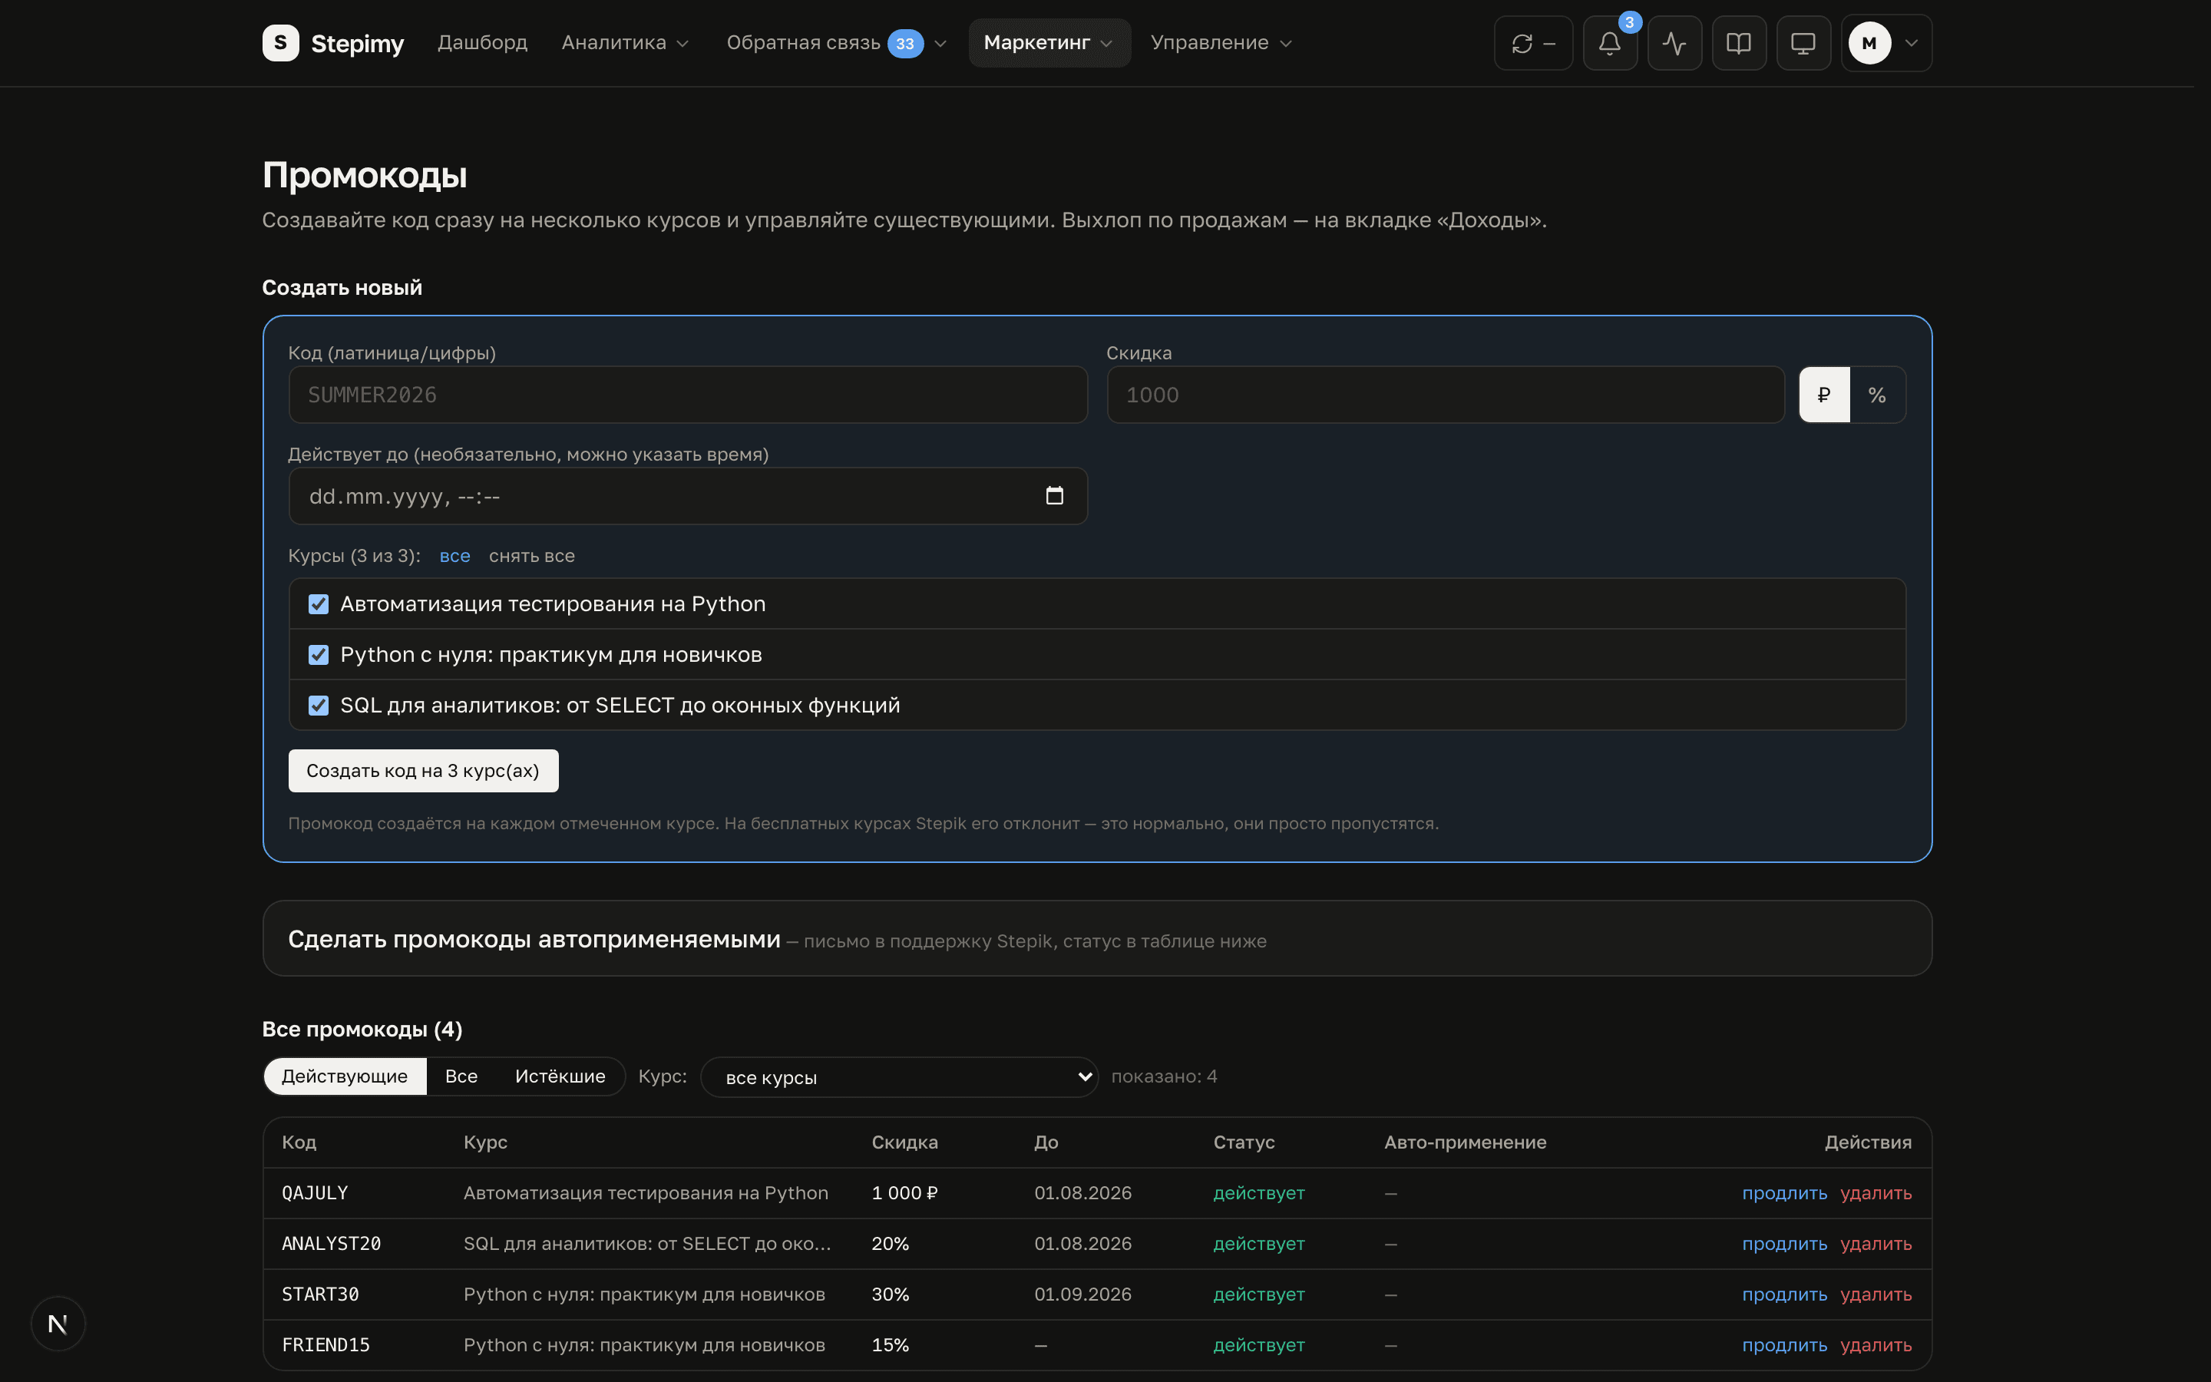This screenshot has height=1382, width=2211.
Task: Uncheck Автоматизация тестирования на Python course
Action: pyautogui.click(x=318, y=604)
